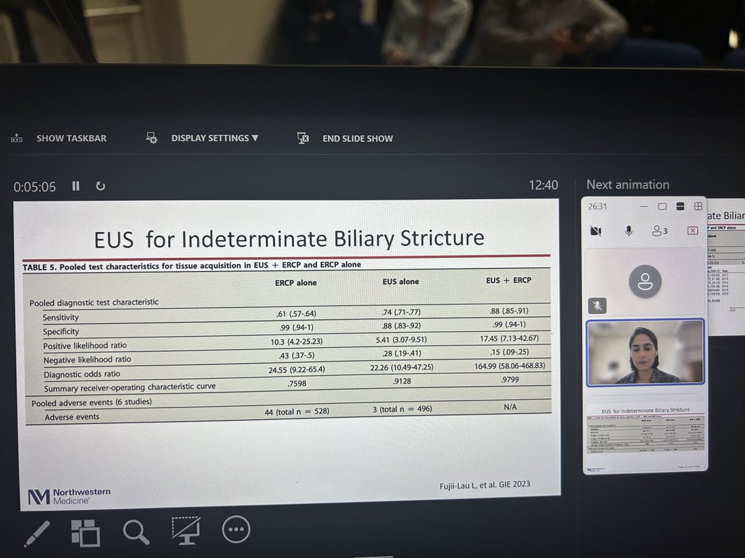This screenshot has width=745, height=558.
Task: Click value .88 (.85-.91)
Action: [x=508, y=311]
